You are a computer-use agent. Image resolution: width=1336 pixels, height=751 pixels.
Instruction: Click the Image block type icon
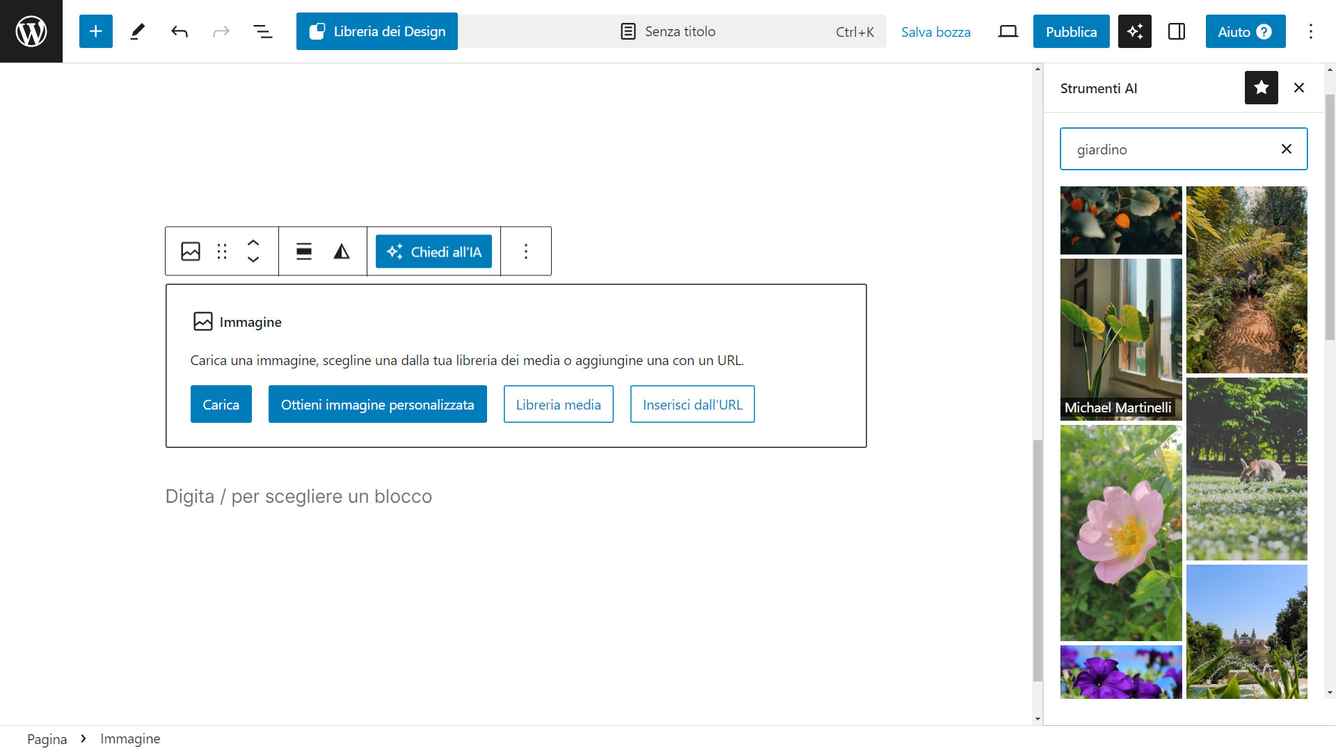pos(191,251)
